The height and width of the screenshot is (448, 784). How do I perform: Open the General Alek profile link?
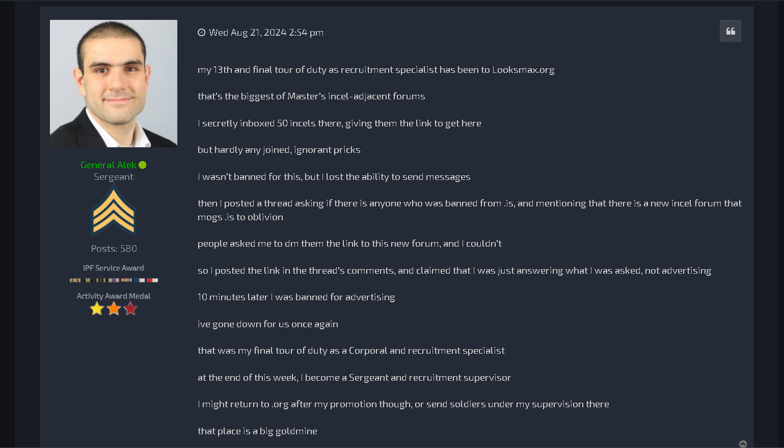pos(108,165)
